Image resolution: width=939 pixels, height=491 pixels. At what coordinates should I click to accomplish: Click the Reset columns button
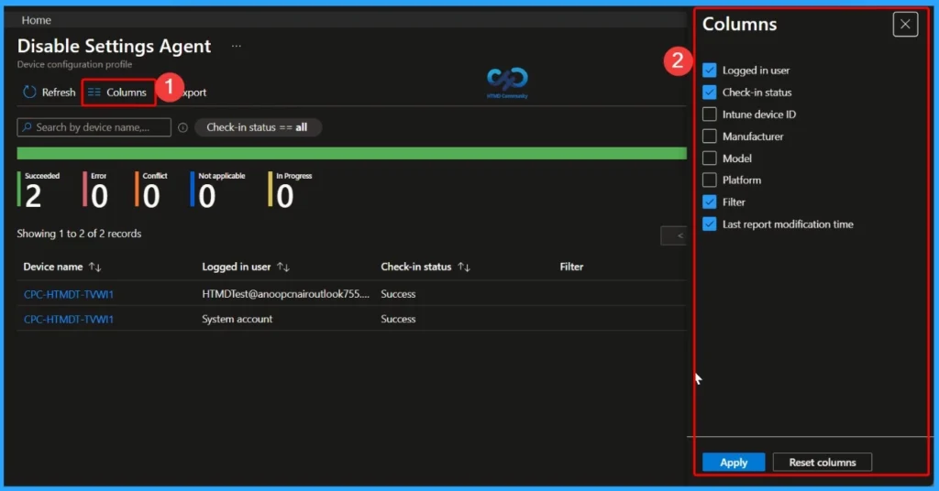822,463
